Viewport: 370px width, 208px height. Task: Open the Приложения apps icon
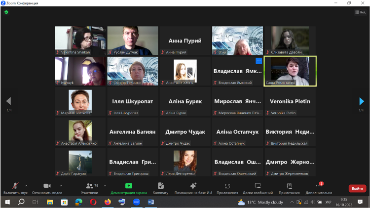coord(227,188)
